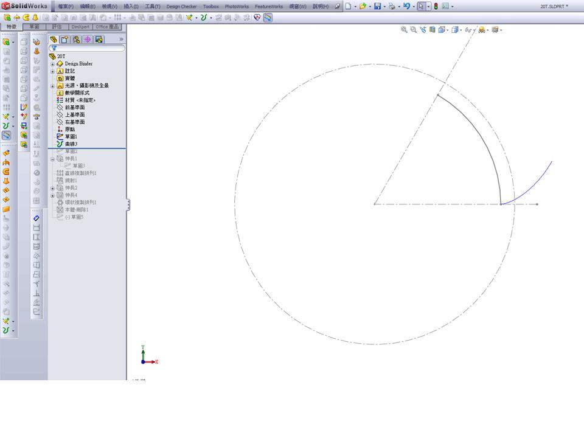Click the Curves icon in top features toolbar
This screenshot has height=438, width=584.
tap(203, 18)
